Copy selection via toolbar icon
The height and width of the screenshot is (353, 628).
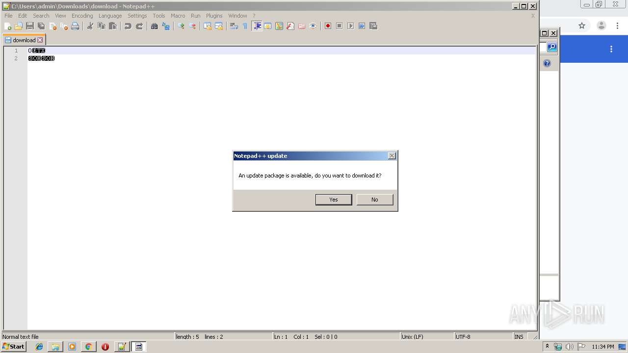pos(102,26)
